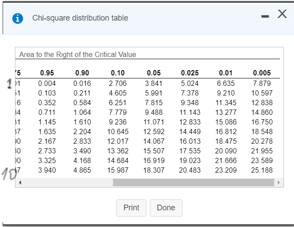Minimize the Chi-square distribution table dialog
The height and width of the screenshot is (227, 294).
pos(265,17)
